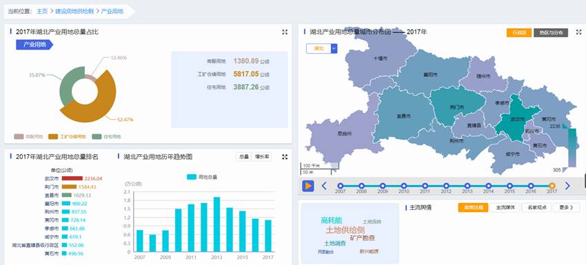Image resolution: width=586 pixels, height=265 pixels.
Task: Expand the 2017 land ratio panel fullscreen icon
Action: pyautogui.click(x=285, y=32)
